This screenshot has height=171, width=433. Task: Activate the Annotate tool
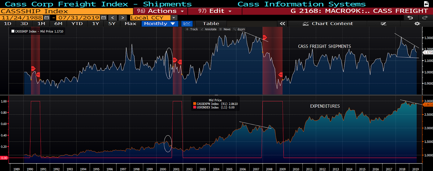(208, 29)
